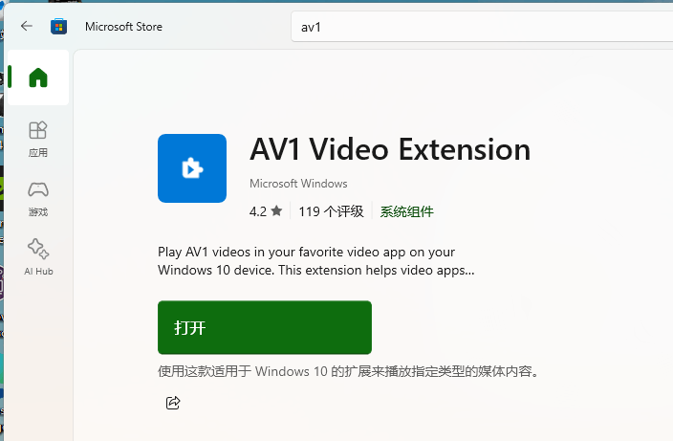Open the AI Hub sidebar section
The image size is (673, 441).
(x=38, y=257)
